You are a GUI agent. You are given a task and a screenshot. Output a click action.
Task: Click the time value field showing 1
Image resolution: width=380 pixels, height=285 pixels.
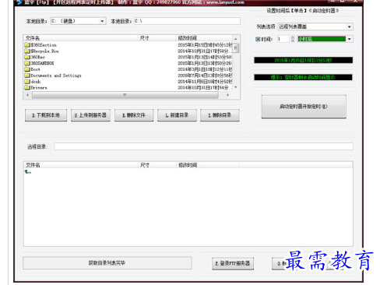[283, 39]
